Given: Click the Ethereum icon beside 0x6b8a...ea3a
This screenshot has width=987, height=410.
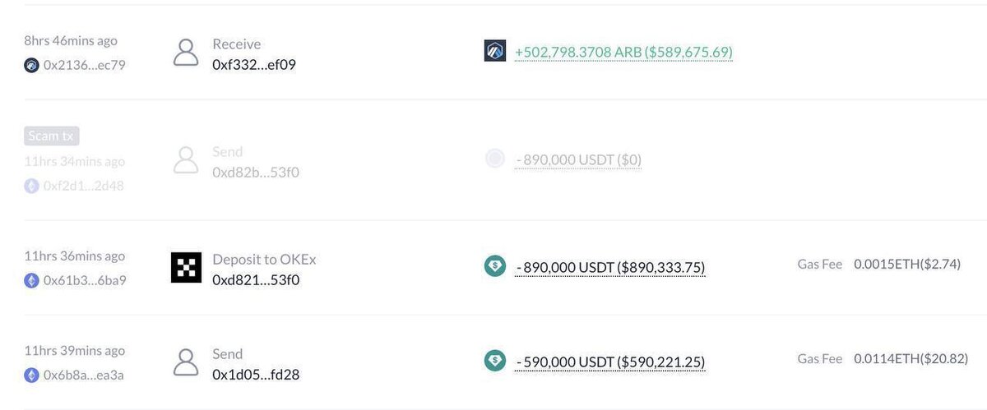Looking at the screenshot, I should tap(32, 375).
